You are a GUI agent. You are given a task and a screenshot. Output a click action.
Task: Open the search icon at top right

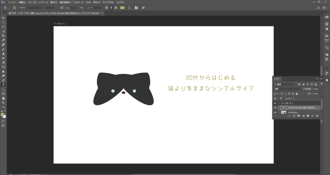[318, 8]
